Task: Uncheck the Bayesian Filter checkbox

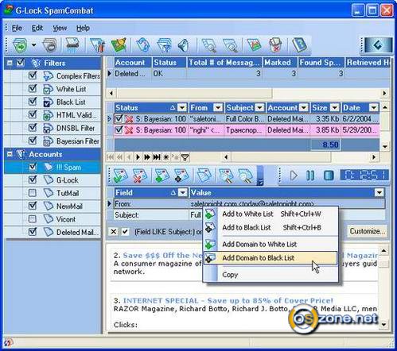Action: coord(33,141)
